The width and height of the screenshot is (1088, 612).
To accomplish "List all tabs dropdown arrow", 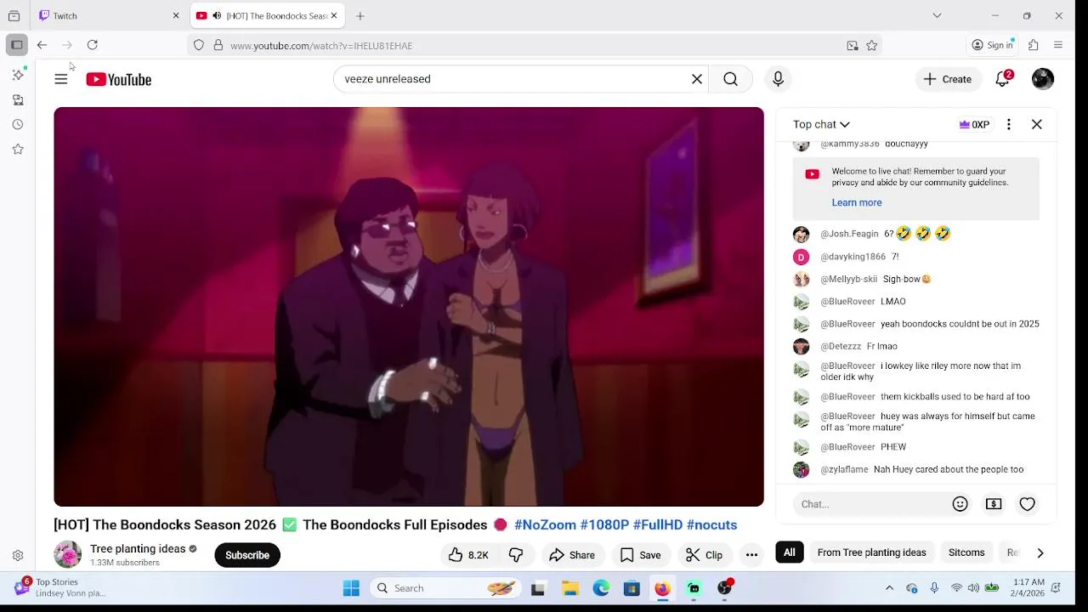I will (937, 15).
